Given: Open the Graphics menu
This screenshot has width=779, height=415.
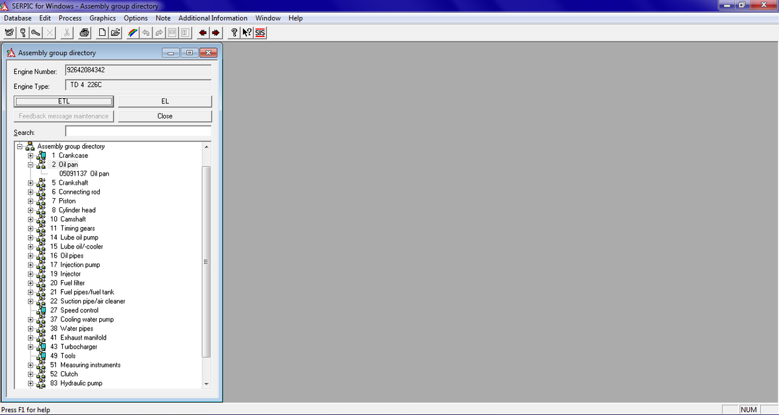Looking at the screenshot, I should pos(103,18).
